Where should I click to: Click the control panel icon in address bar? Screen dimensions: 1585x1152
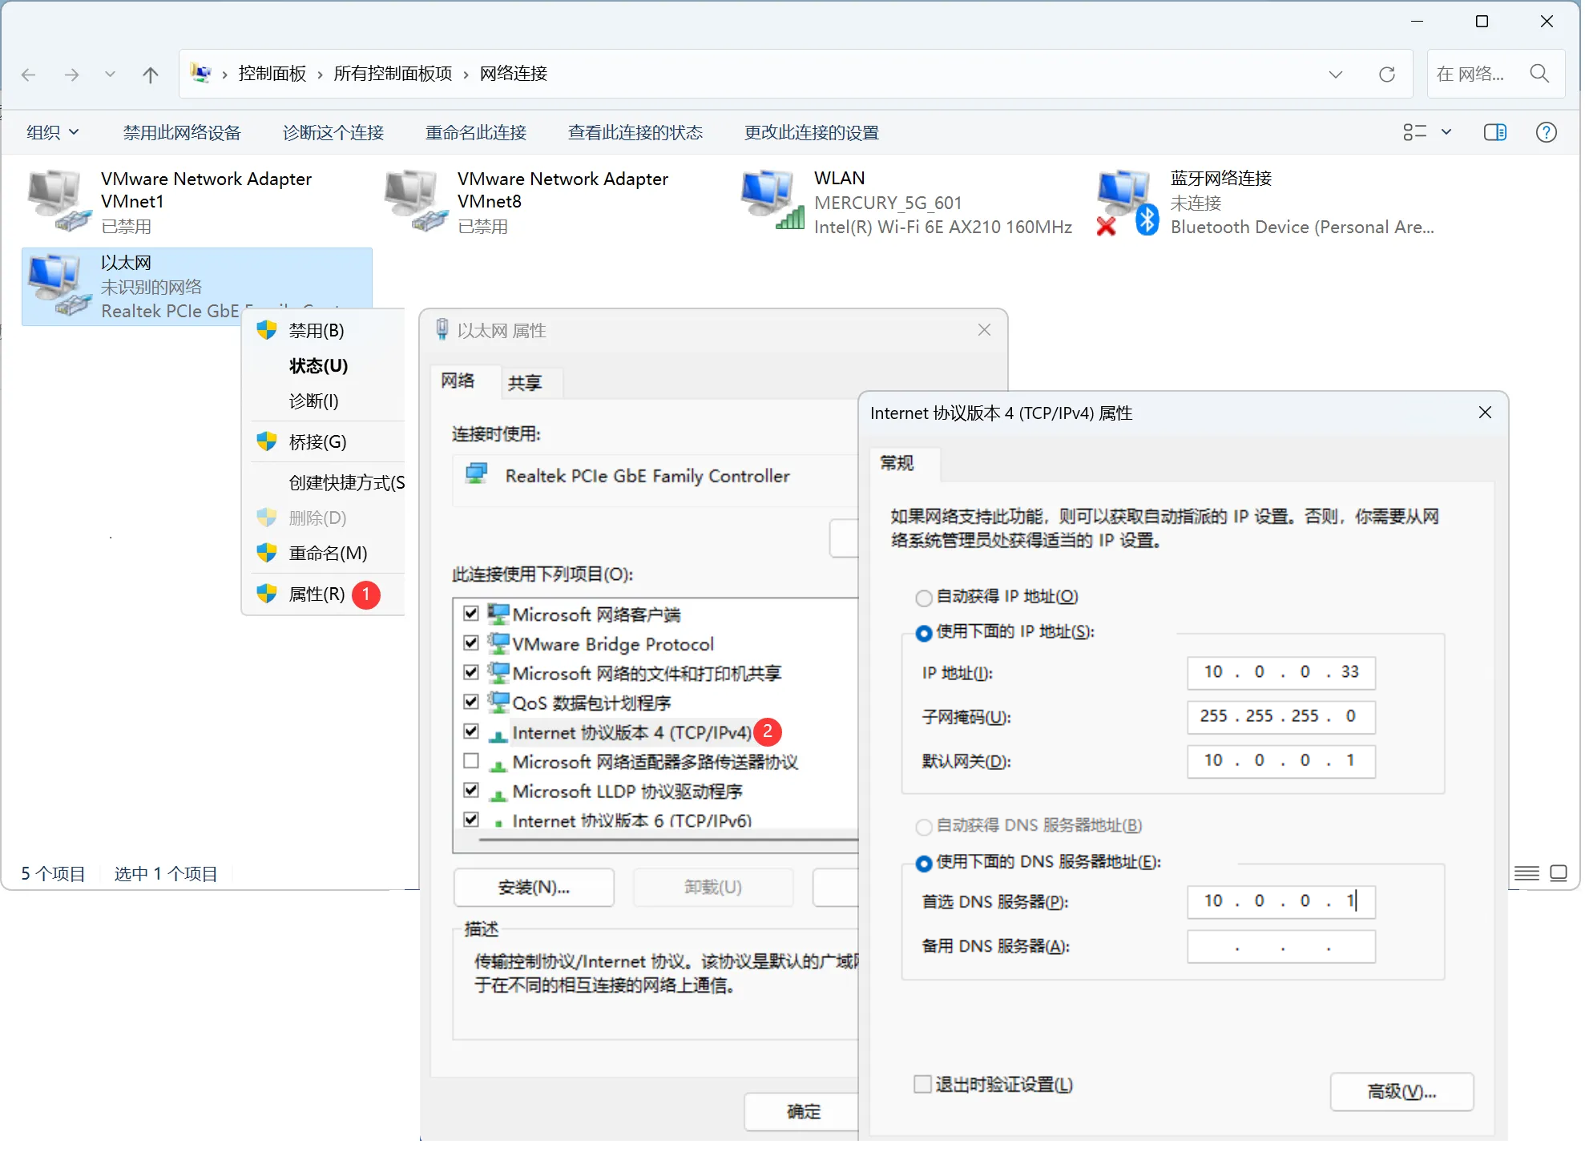coord(200,74)
